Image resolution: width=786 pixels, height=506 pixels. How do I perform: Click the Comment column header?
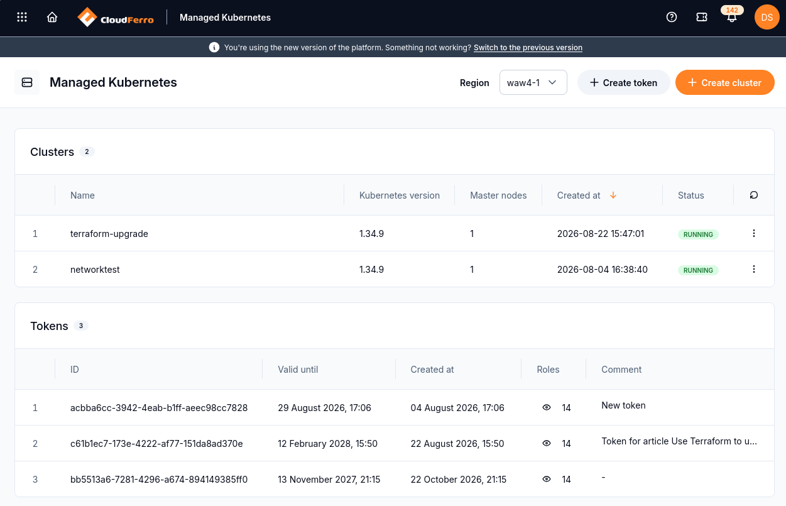[621, 370]
